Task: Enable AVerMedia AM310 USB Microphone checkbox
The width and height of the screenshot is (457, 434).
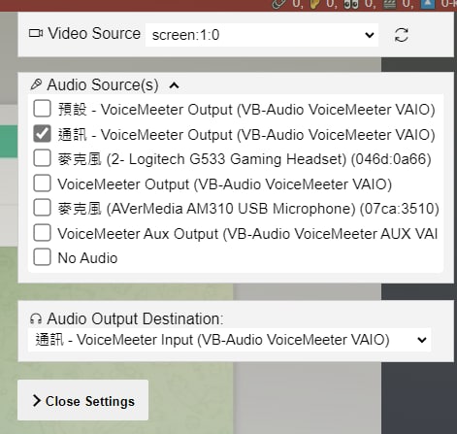Action: (x=42, y=208)
